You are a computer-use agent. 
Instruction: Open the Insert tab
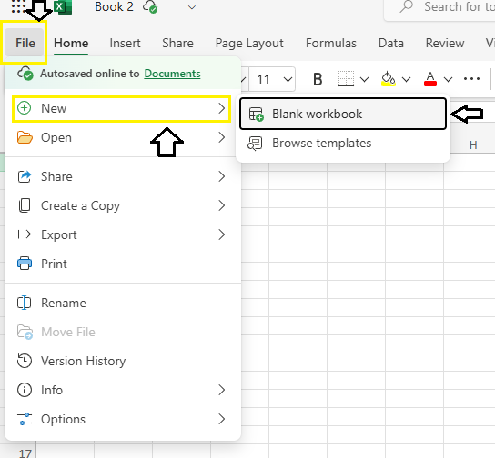pyautogui.click(x=125, y=44)
